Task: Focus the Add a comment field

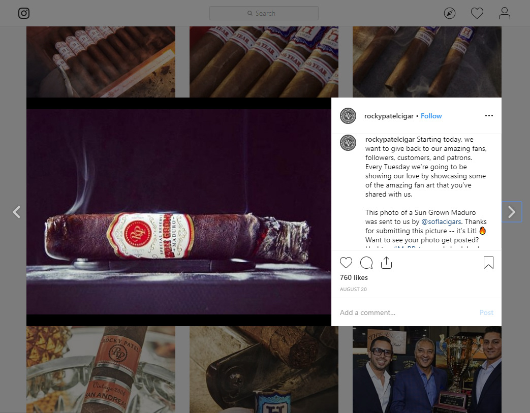Action: (408, 312)
